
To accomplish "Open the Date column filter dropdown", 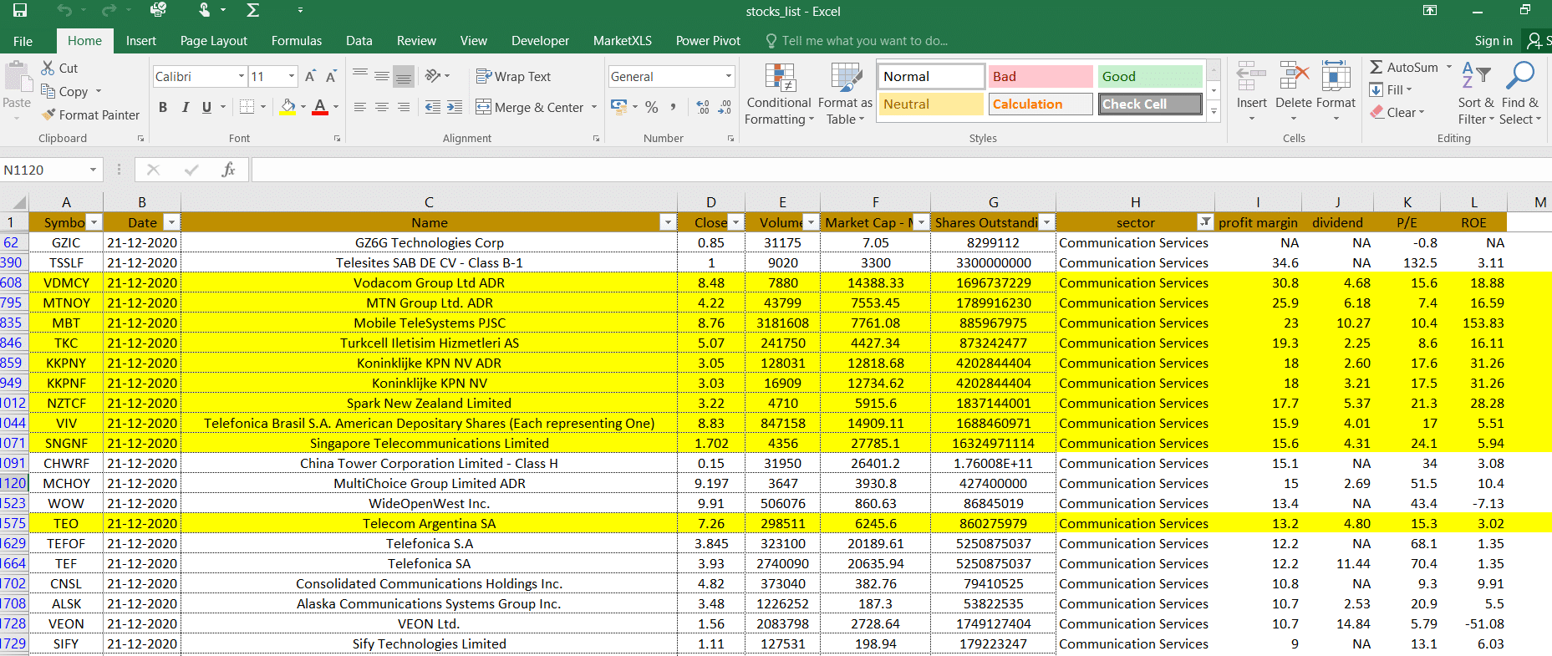I will coord(171,222).
